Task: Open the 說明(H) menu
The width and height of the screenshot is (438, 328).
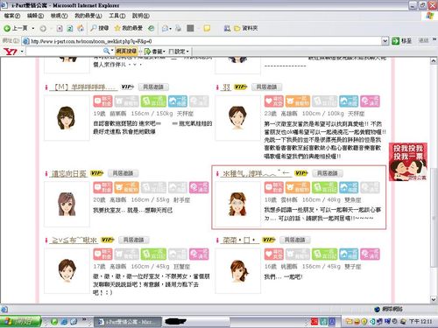Action: 141,16
